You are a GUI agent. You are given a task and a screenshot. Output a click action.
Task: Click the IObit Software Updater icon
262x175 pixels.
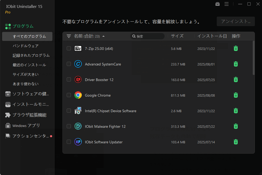point(78,142)
